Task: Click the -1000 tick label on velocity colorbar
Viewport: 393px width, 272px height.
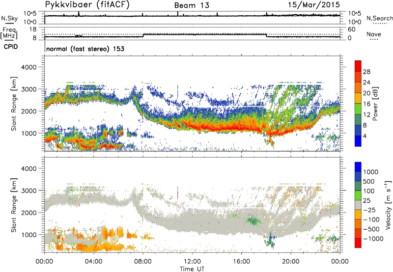Action: [373, 239]
